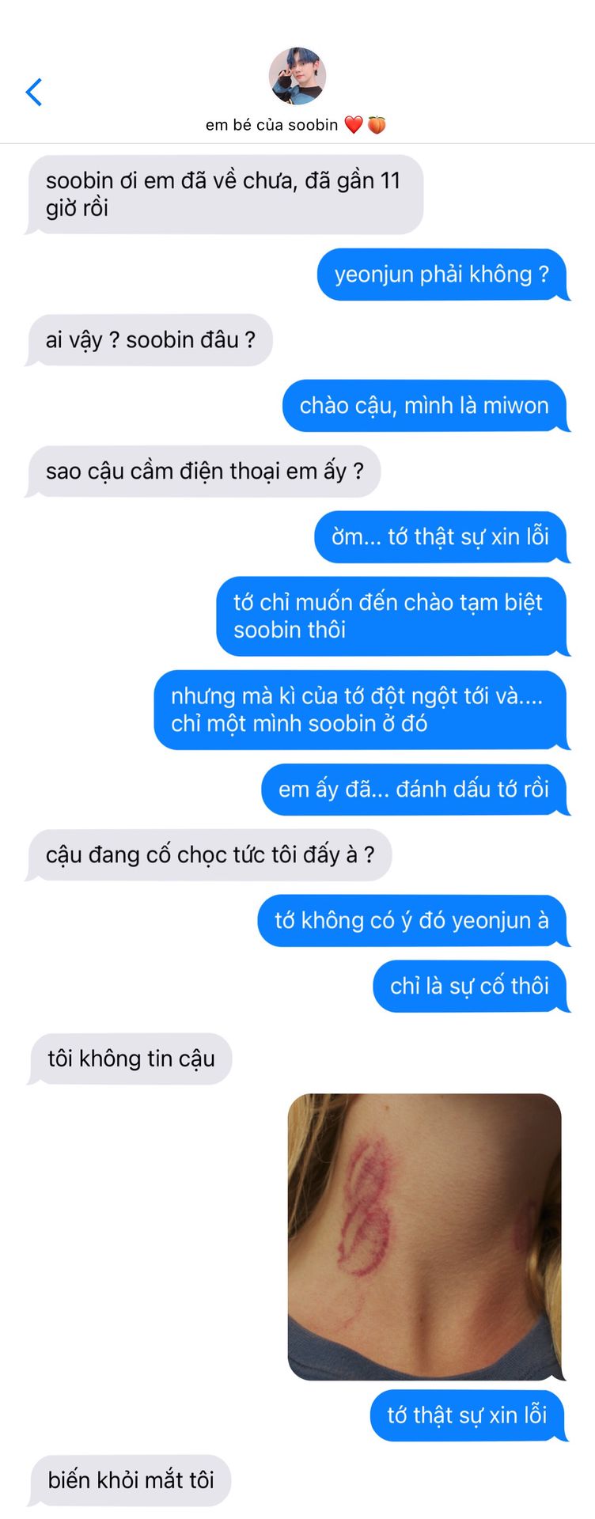This screenshot has width=595, height=1519.
Task: Tap first message 'soobin ơi em đã về chưa'
Action: [x=225, y=195]
